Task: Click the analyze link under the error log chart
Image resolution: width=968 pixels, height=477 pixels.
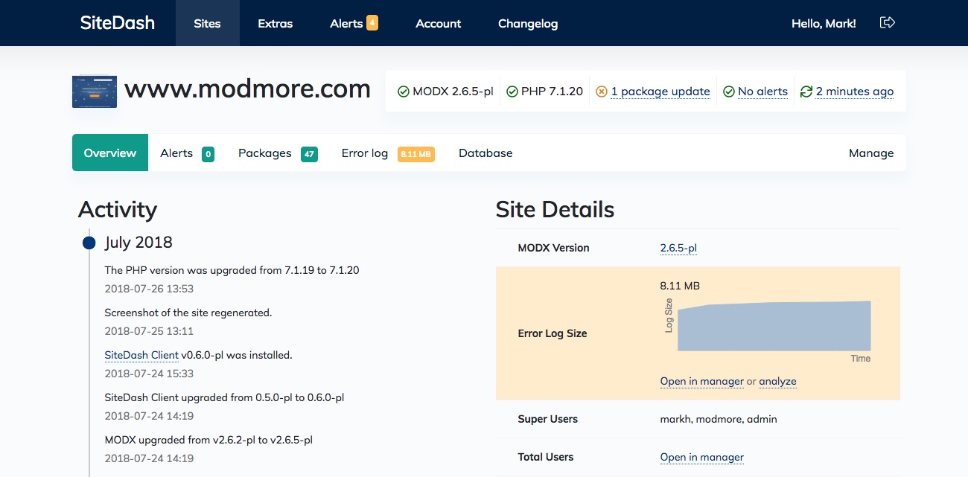Action: 777,381
